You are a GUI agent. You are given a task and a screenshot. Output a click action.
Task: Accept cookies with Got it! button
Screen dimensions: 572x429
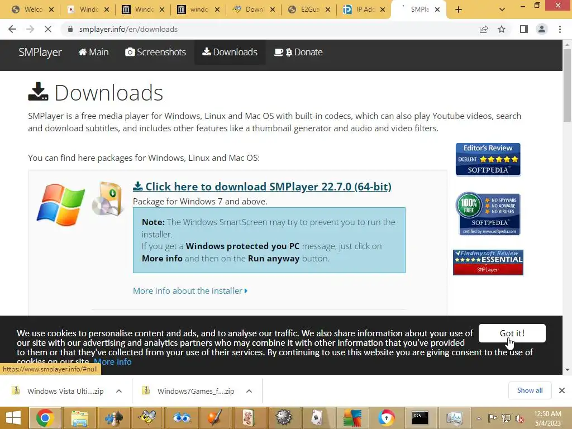tap(512, 333)
